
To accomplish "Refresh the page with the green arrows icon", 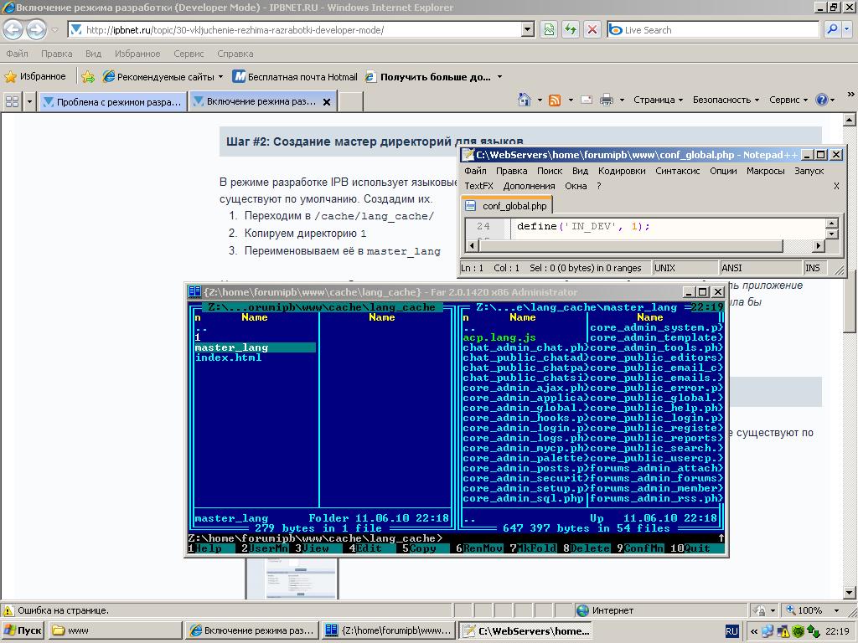I will (x=570, y=29).
